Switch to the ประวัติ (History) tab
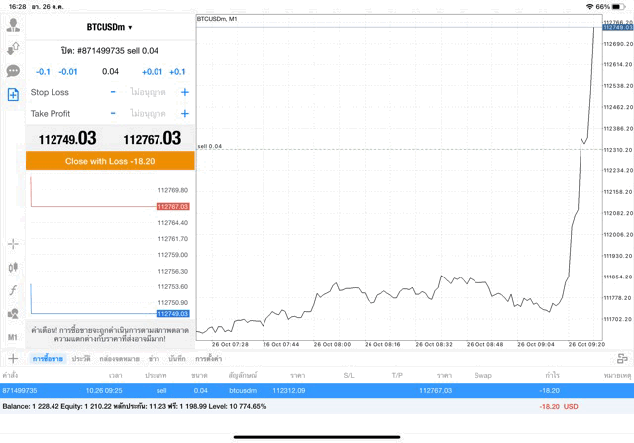Image resolution: width=634 pixels, height=443 pixels. [x=81, y=358]
